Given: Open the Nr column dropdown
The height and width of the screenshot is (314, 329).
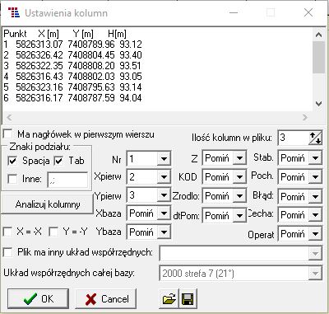Looking at the screenshot, I should tap(164, 159).
